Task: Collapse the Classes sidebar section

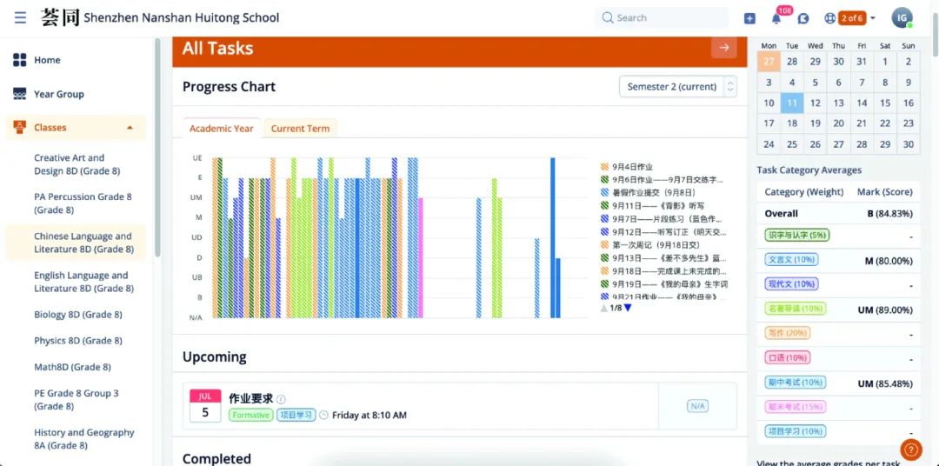Action: pos(130,128)
